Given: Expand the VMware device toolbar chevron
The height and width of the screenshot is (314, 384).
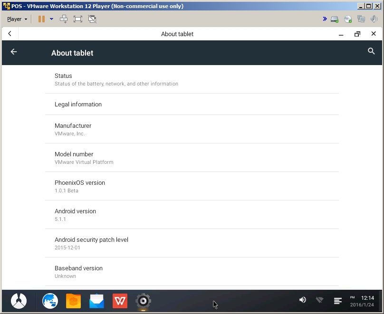Looking at the screenshot, I should tap(325, 19).
